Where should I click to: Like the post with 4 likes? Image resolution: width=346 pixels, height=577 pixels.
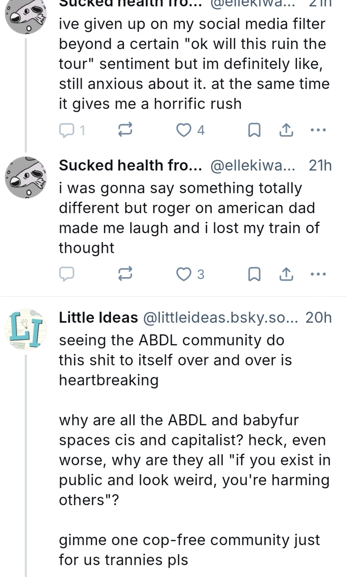(183, 130)
